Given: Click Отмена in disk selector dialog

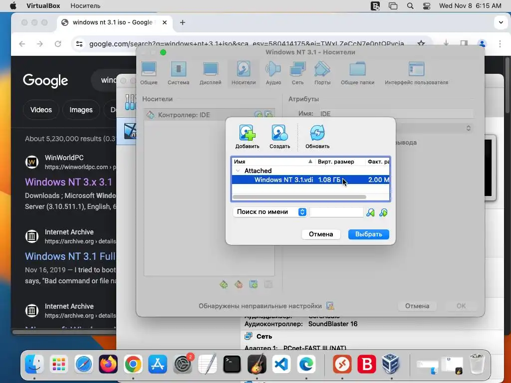Looking at the screenshot, I should point(321,234).
